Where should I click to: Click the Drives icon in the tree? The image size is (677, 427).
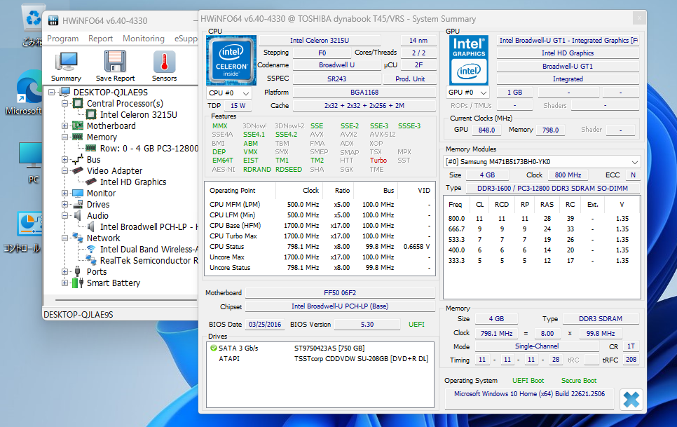click(78, 204)
